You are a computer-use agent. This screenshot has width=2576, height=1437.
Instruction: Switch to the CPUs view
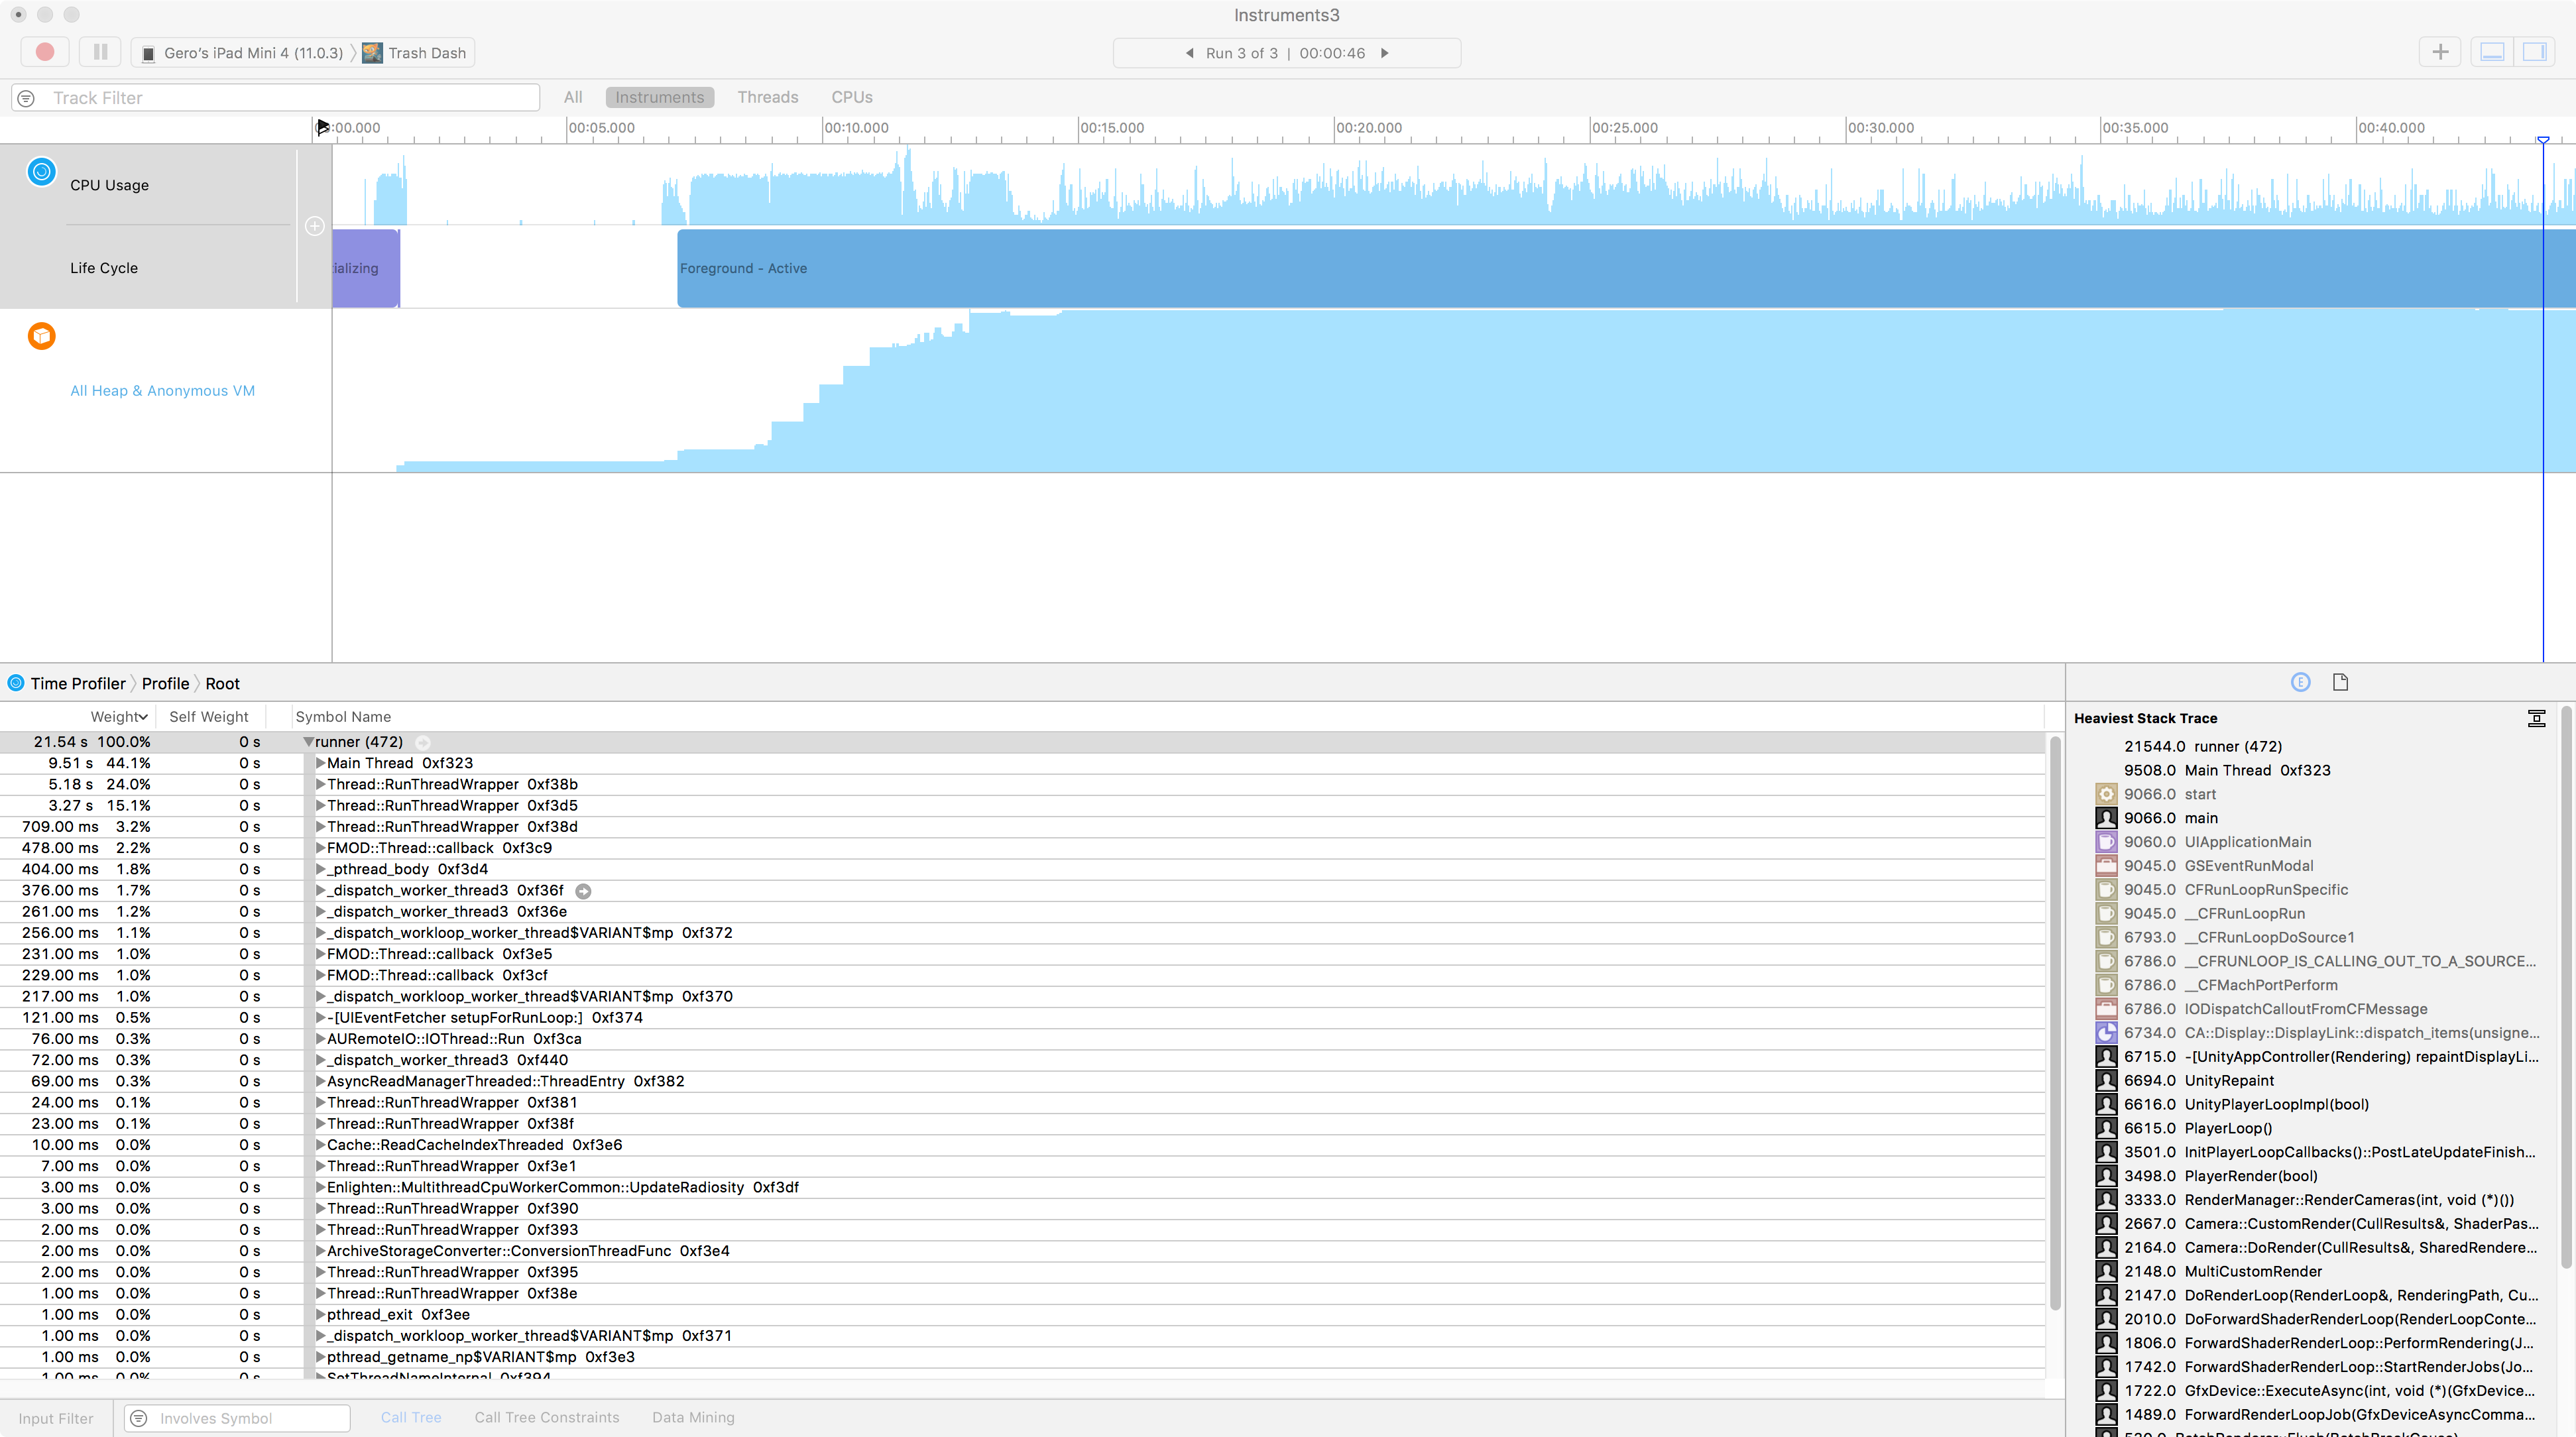pos(851,97)
